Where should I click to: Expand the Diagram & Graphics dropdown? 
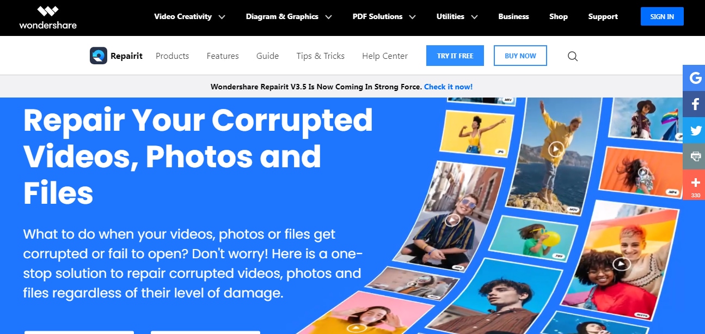point(289,17)
